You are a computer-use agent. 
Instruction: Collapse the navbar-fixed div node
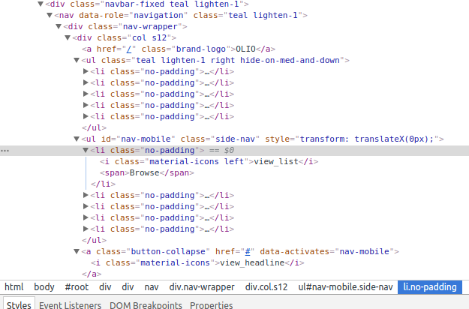click(x=41, y=4)
